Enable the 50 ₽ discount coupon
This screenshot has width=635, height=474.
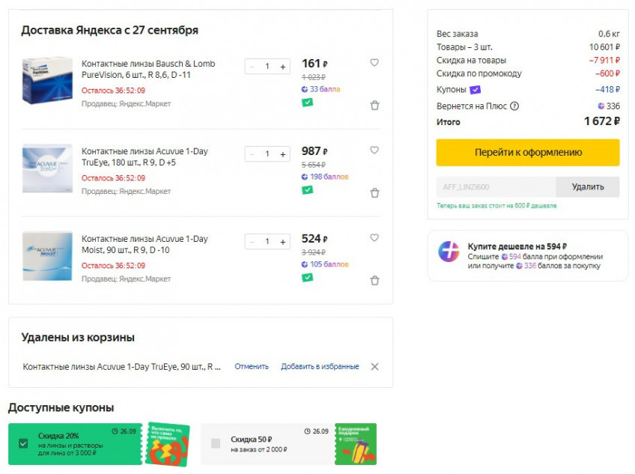pyautogui.click(x=216, y=443)
